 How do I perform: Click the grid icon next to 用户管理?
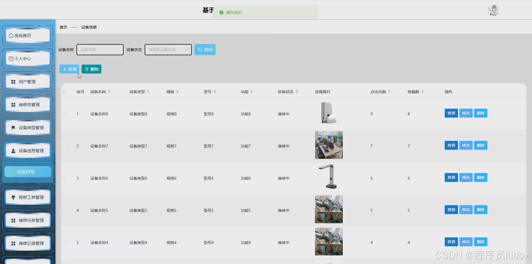[x=13, y=81]
